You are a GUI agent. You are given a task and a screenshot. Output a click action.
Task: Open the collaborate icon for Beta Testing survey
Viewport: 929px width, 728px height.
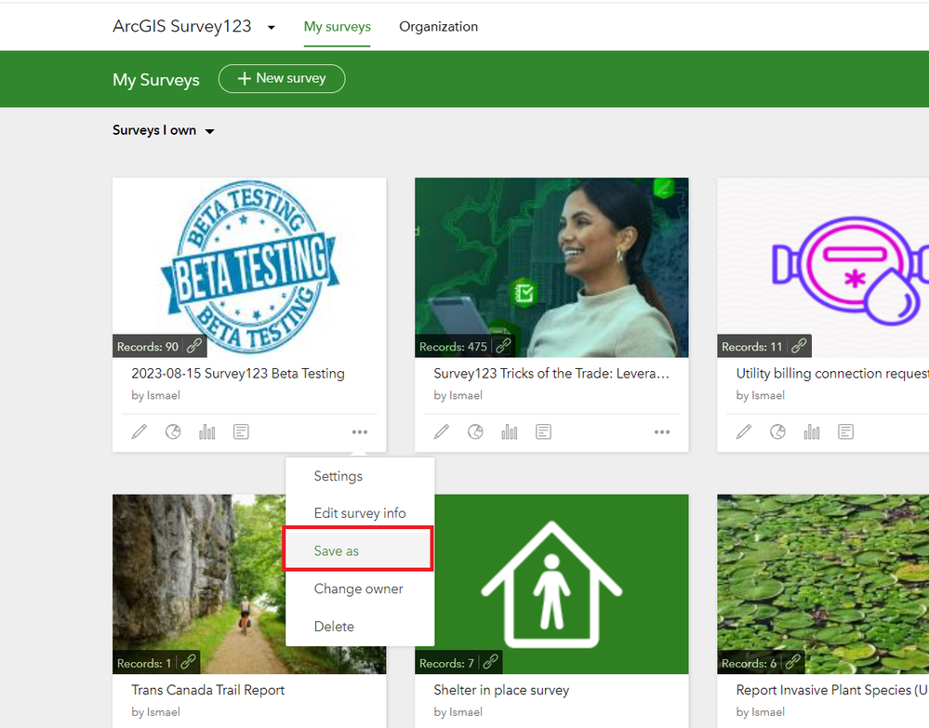pyautogui.click(x=173, y=431)
